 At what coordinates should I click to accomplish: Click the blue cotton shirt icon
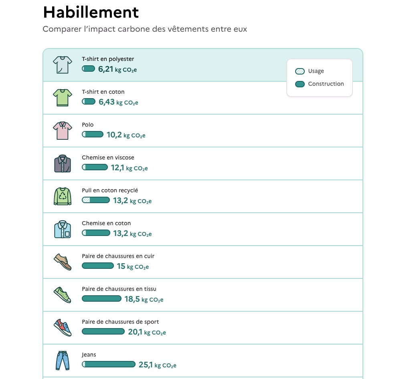[63, 229]
